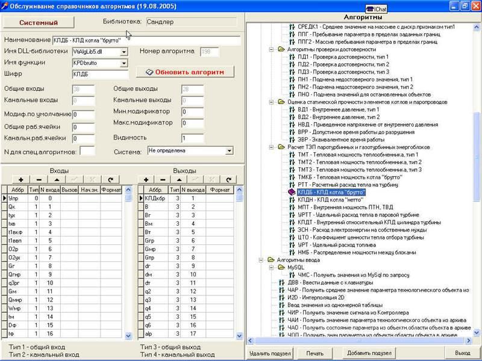Screen dimensions: 482x361
Task: Click the minus icon above the Входы table
Action: click(39, 179)
